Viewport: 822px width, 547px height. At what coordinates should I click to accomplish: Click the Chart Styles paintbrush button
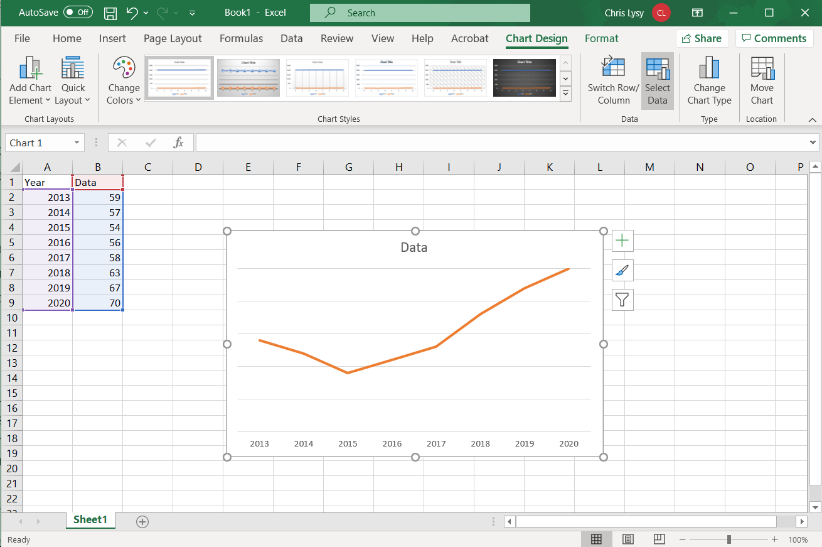[x=622, y=271]
